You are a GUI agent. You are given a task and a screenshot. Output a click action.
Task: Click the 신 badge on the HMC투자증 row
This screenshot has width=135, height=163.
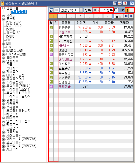pyautogui.click(x=51, y=37)
